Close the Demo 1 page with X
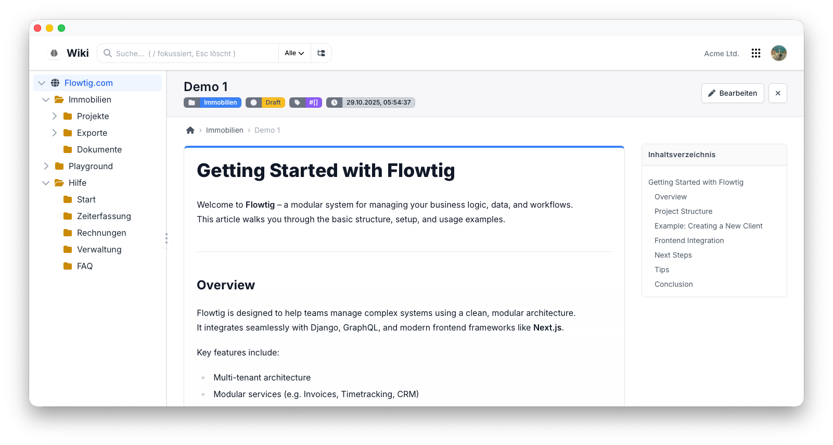The image size is (833, 445). point(778,93)
